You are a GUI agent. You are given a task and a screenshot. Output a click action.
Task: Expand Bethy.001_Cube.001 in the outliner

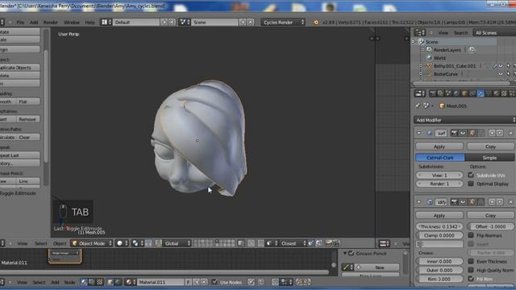(421, 66)
